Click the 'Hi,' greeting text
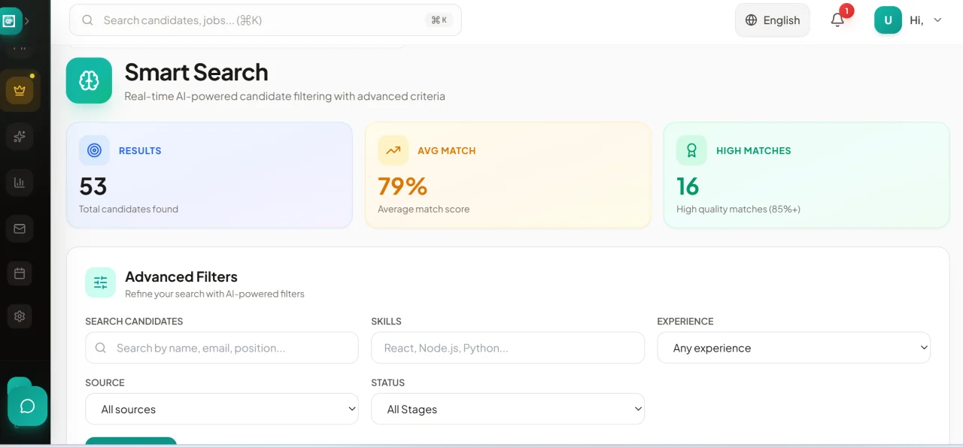 click(x=916, y=20)
